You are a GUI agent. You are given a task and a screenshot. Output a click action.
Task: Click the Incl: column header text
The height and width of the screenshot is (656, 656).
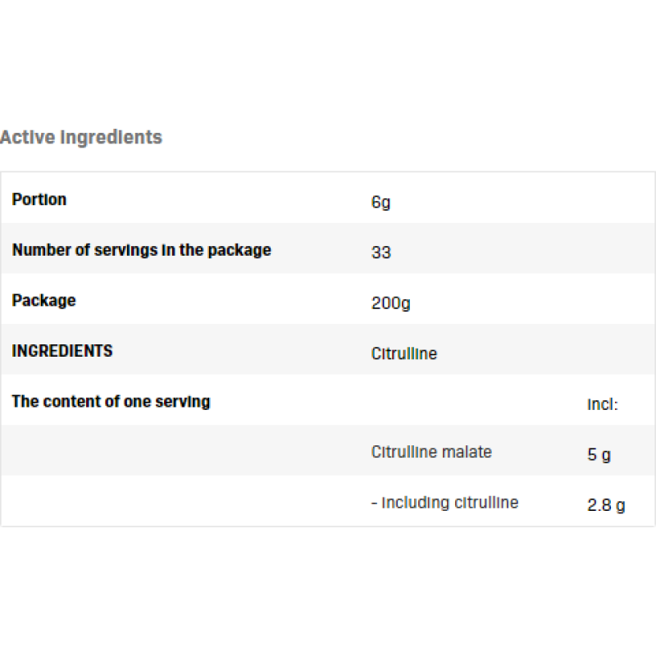tap(602, 404)
